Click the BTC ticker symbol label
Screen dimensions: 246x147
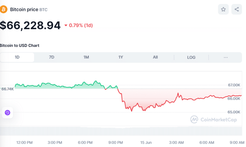(x=43, y=10)
